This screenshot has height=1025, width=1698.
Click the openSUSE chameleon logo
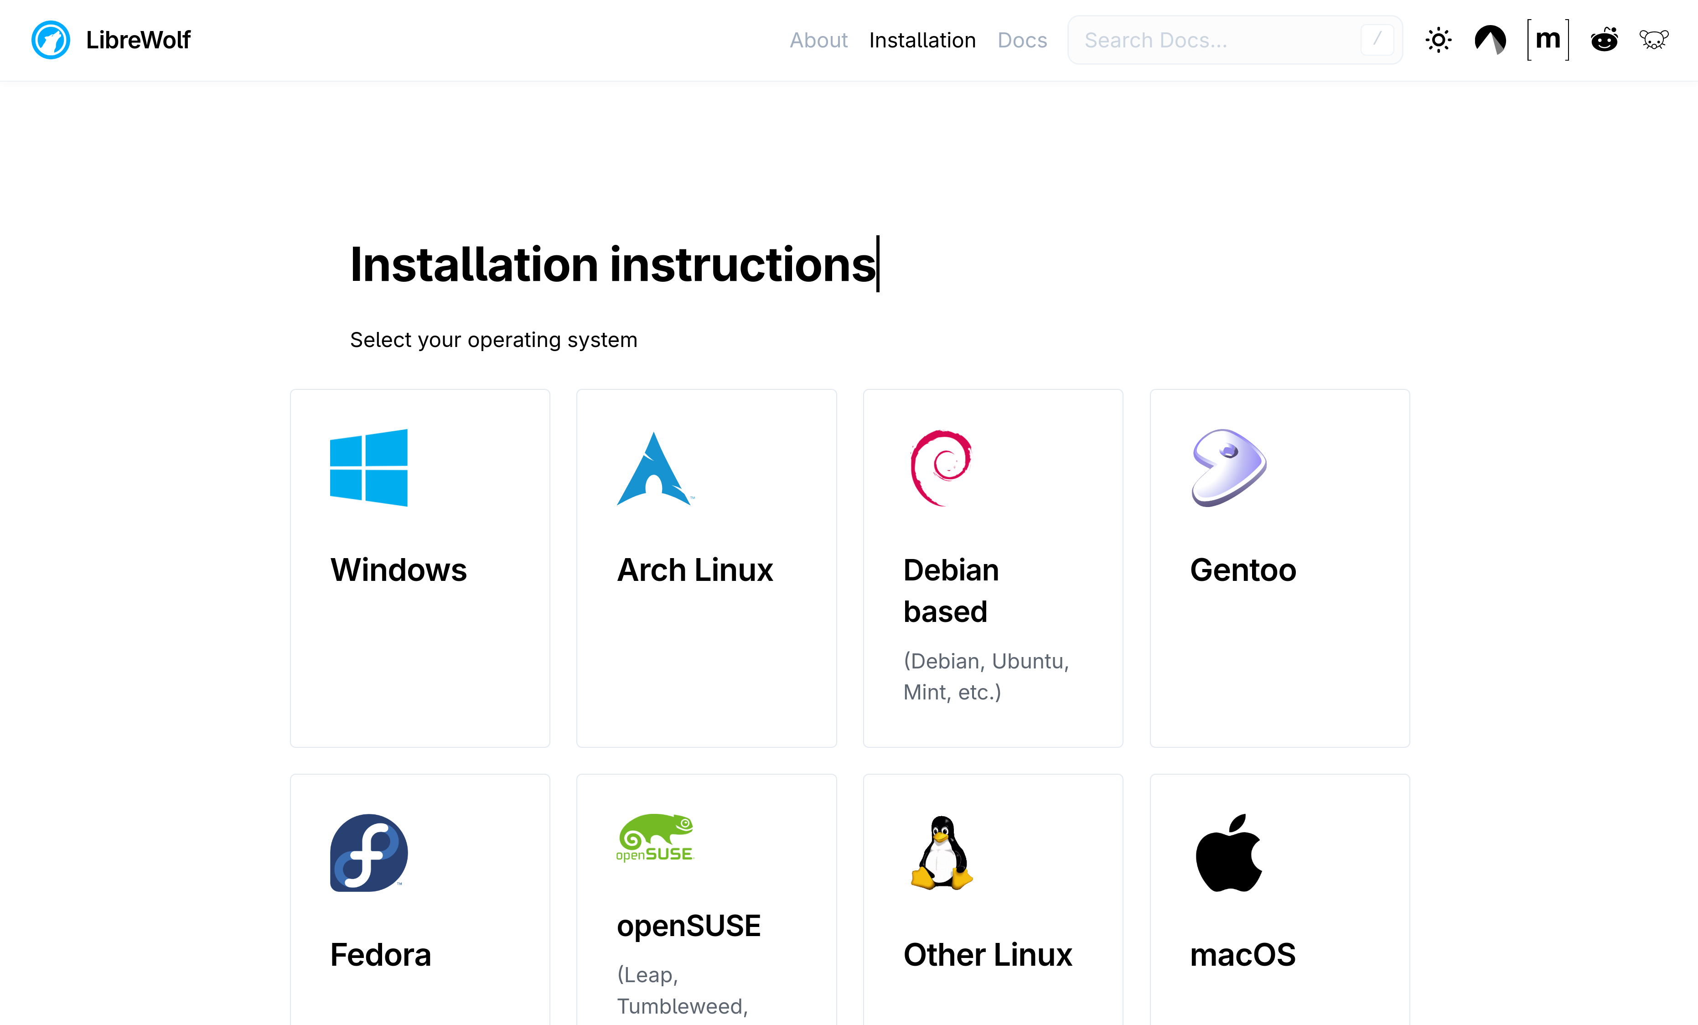[655, 838]
